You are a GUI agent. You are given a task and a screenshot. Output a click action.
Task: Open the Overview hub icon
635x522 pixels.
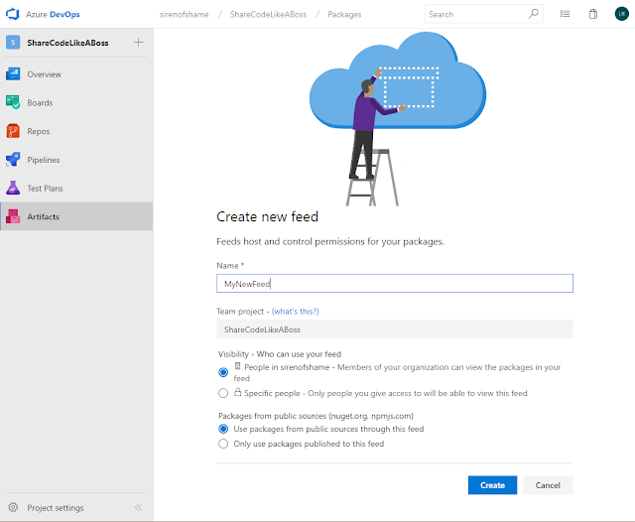point(13,74)
